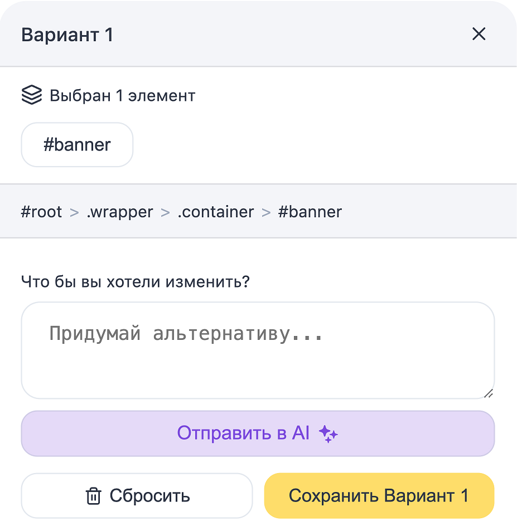Focus the Придумай альтернативу text area
Screen dimensions: 517x531
click(x=258, y=350)
